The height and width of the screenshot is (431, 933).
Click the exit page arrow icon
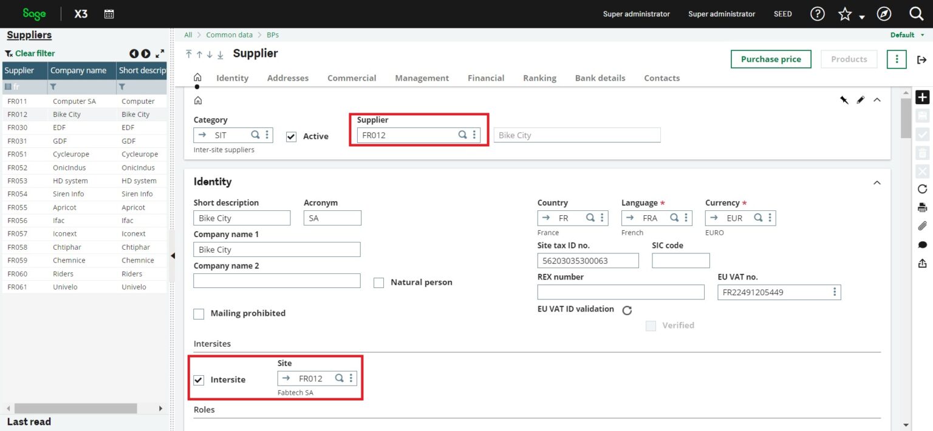pos(921,59)
